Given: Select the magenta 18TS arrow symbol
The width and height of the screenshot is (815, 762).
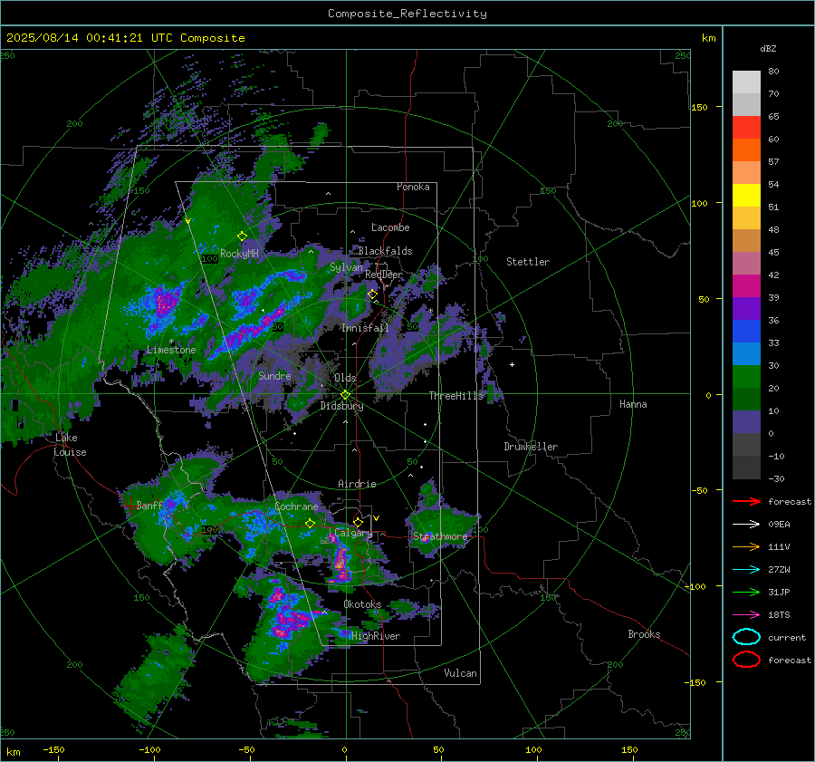Looking at the screenshot, I should 746,615.
